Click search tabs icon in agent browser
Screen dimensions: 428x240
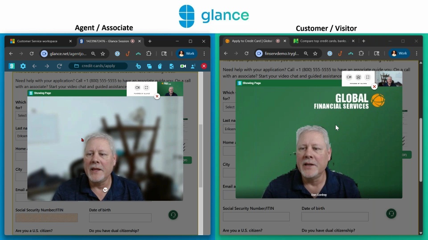164,54
